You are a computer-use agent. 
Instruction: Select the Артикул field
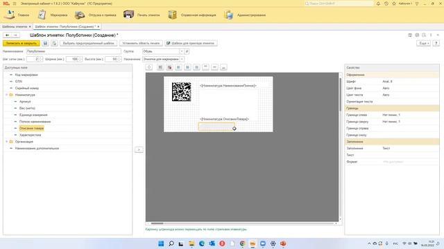pyautogui.click(x=25, y=102)
